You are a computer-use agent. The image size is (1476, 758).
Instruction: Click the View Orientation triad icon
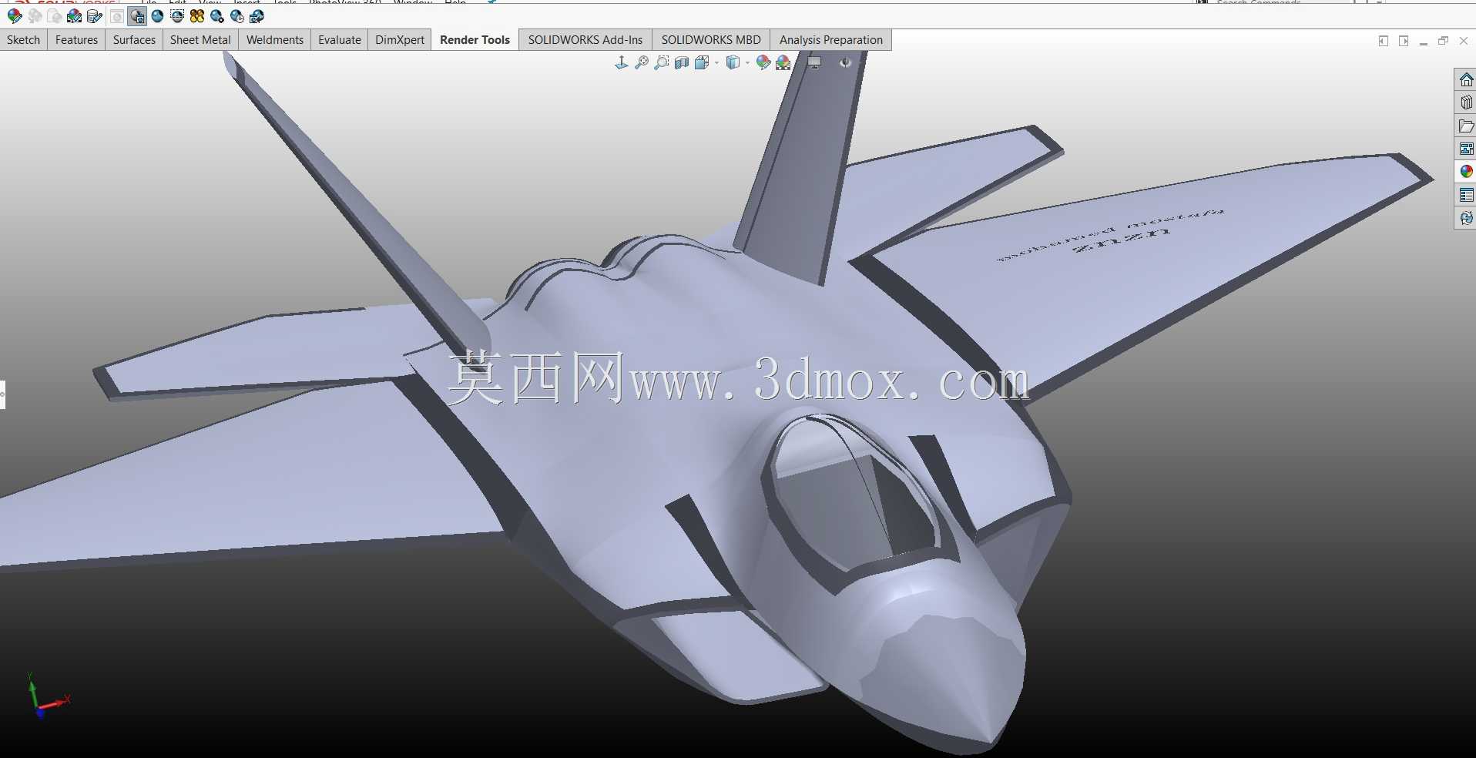pos(622,63)
